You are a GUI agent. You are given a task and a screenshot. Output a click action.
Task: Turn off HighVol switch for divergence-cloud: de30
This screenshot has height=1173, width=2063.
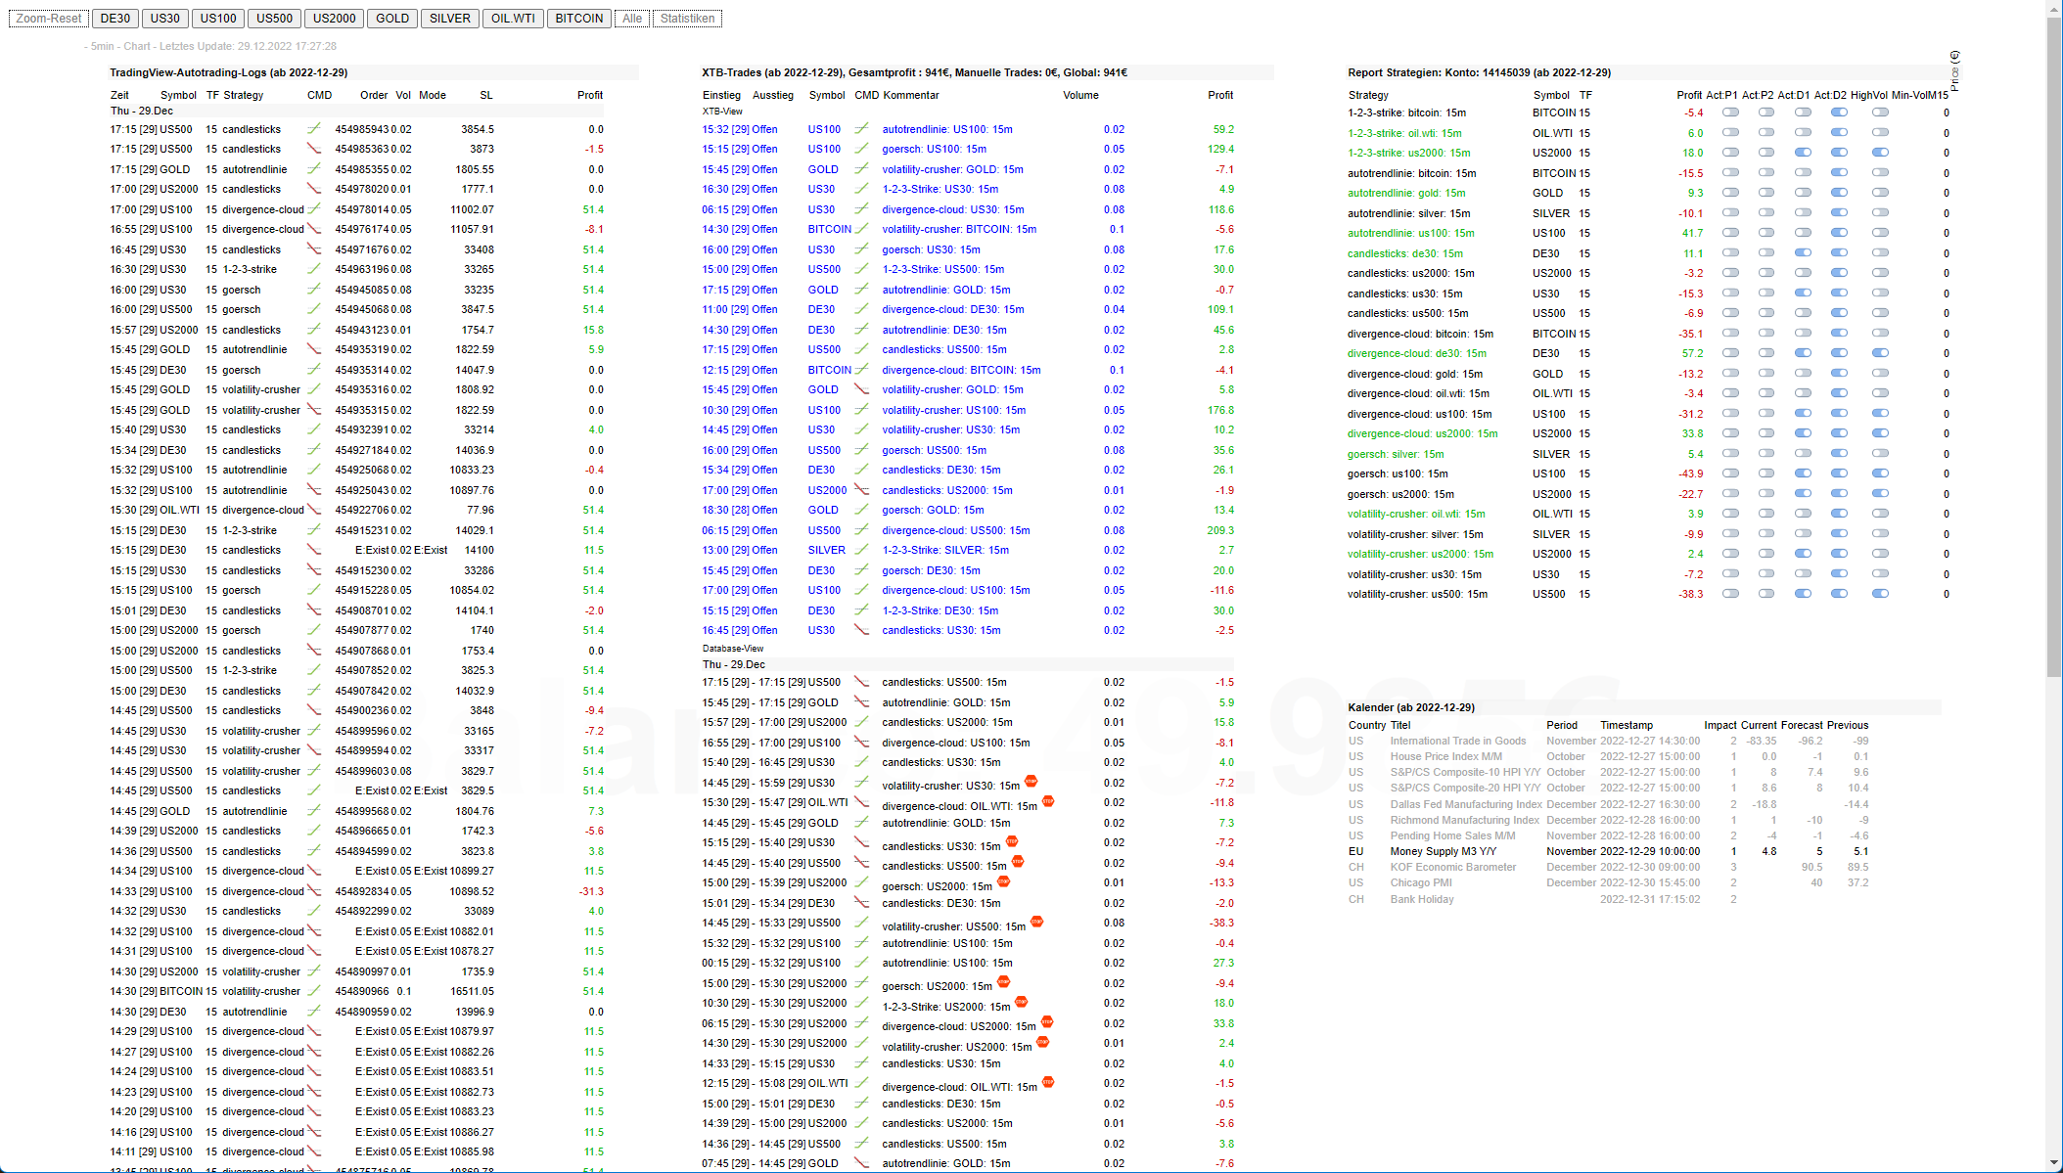[x=1880, y=353]
